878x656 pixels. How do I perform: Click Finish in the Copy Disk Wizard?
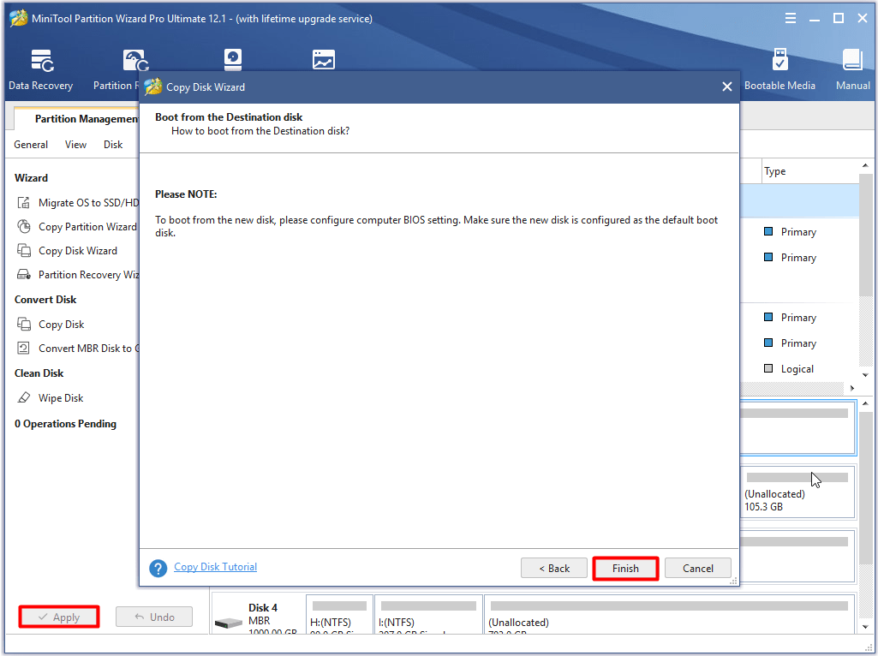click(x=625, y=568)
